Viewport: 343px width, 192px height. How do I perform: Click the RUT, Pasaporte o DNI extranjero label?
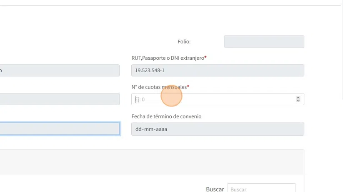tap(168, 58)
